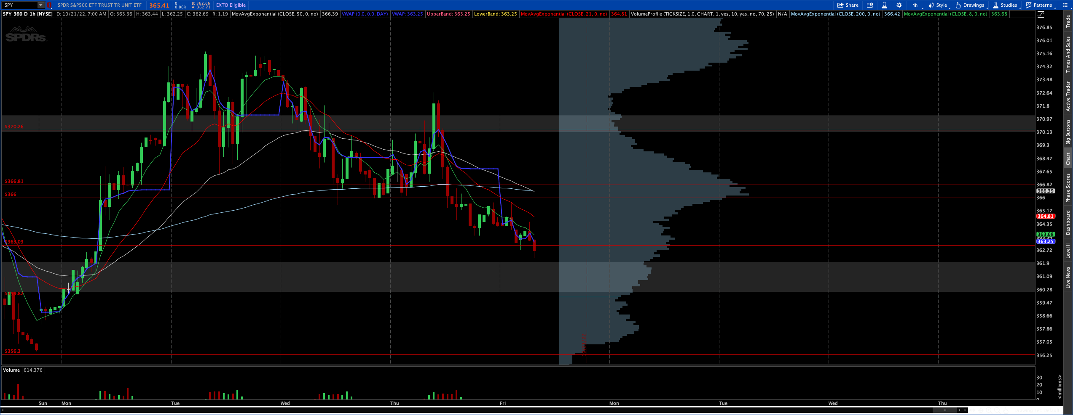1073x415 pixels.
Task: Open the 1h timeframe dropdown
Action: point(915,5)
